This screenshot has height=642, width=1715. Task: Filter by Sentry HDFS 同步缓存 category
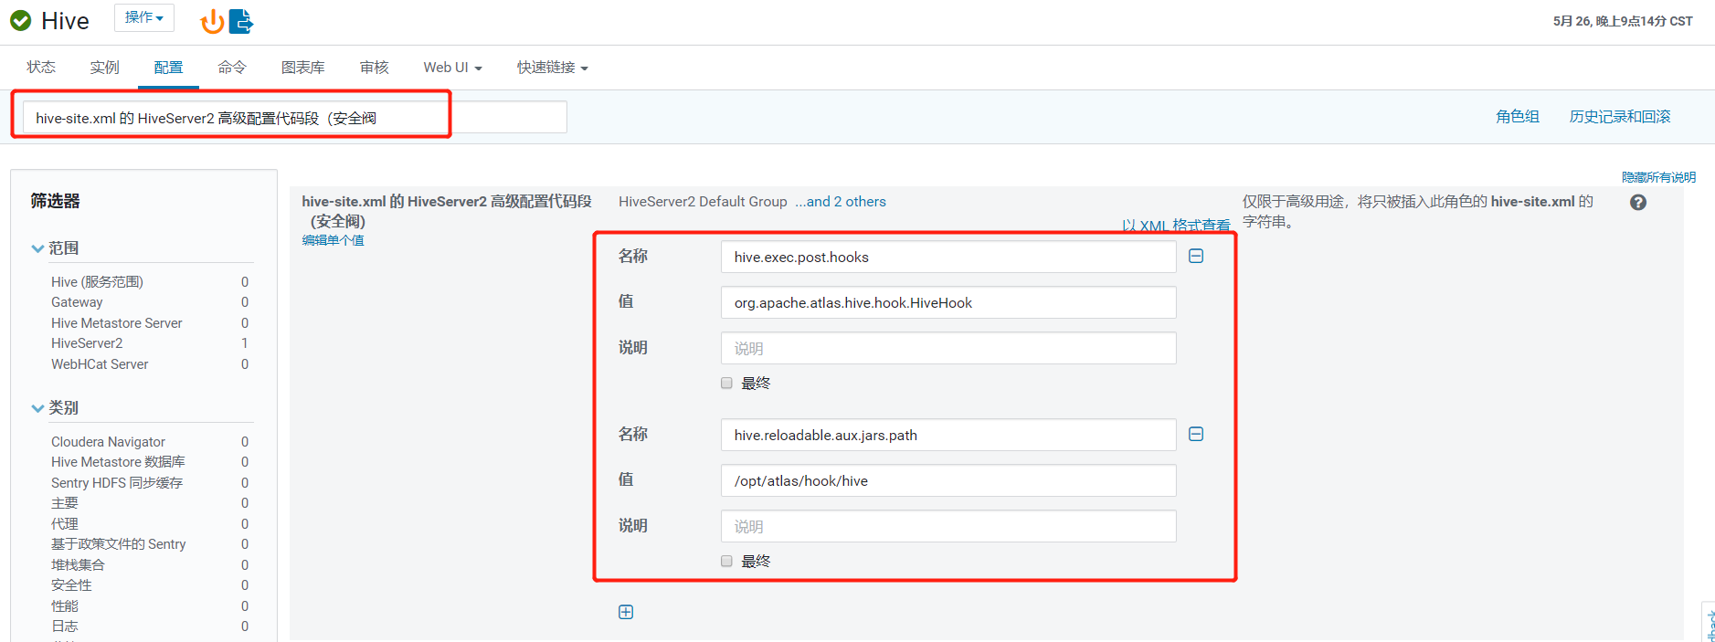click(117, 483)
